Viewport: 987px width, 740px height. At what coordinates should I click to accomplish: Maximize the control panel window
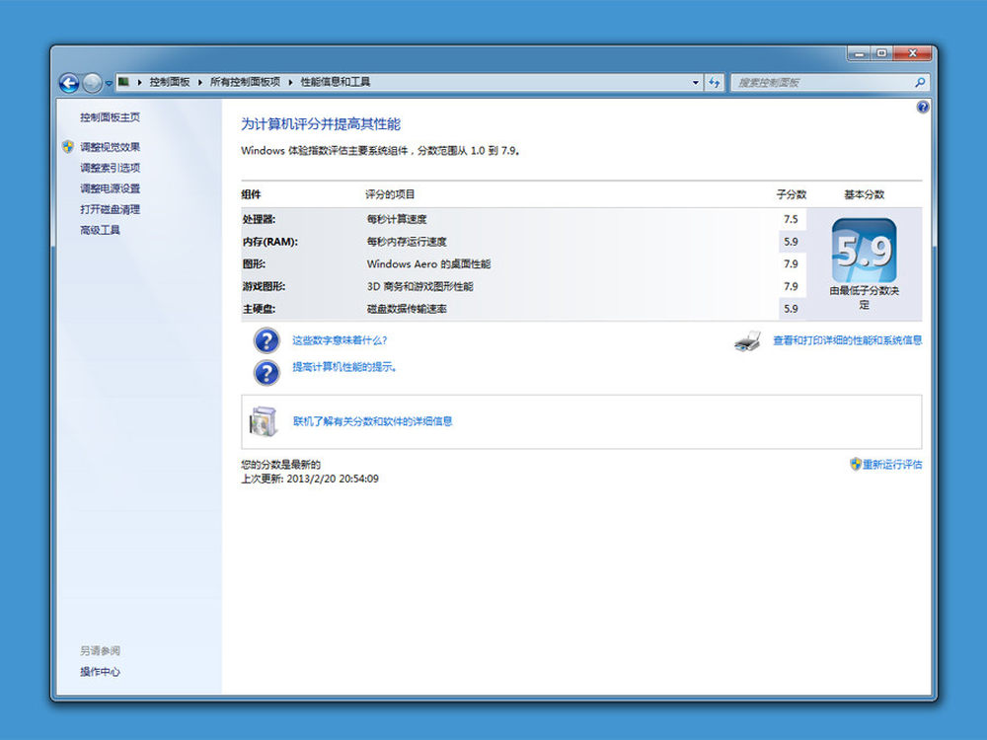point(881,54)
